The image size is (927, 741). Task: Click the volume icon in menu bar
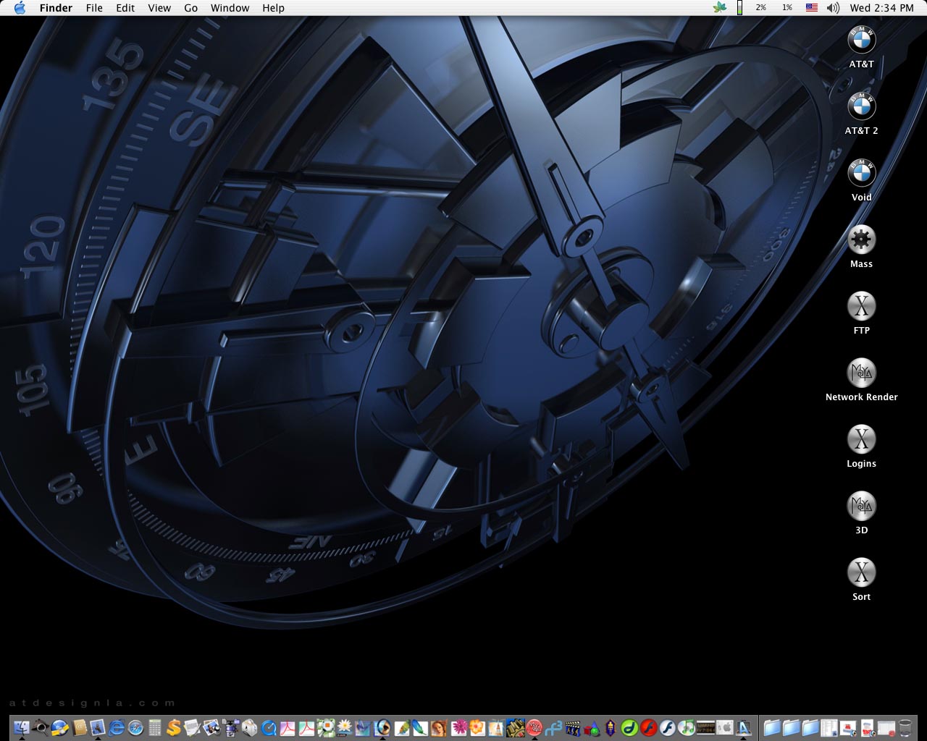(x=834, y=8)
